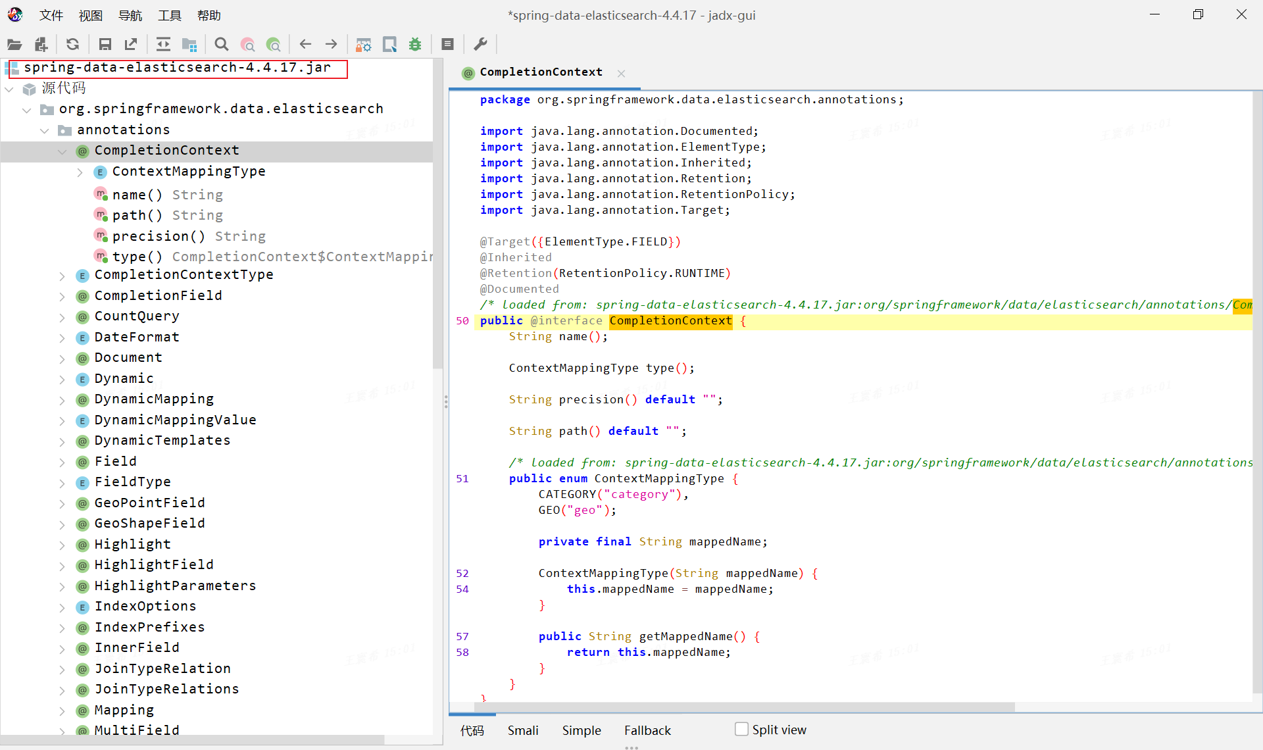Viewport: 1263px width, 750px height.
Task: Switch to the Simple view tab
Action: pos(582,730)
